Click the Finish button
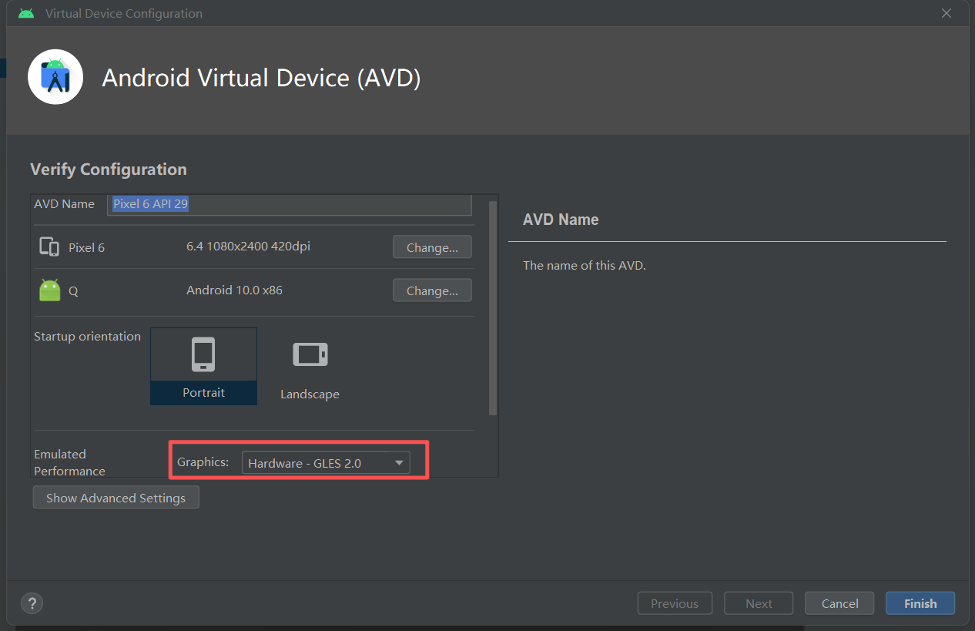 coord(920,603)
